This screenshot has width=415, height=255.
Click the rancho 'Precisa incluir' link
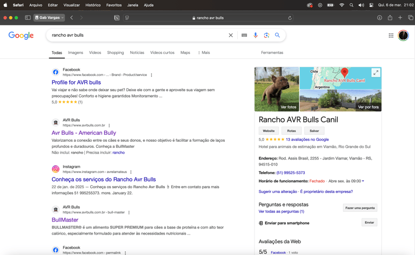(118, 153)
